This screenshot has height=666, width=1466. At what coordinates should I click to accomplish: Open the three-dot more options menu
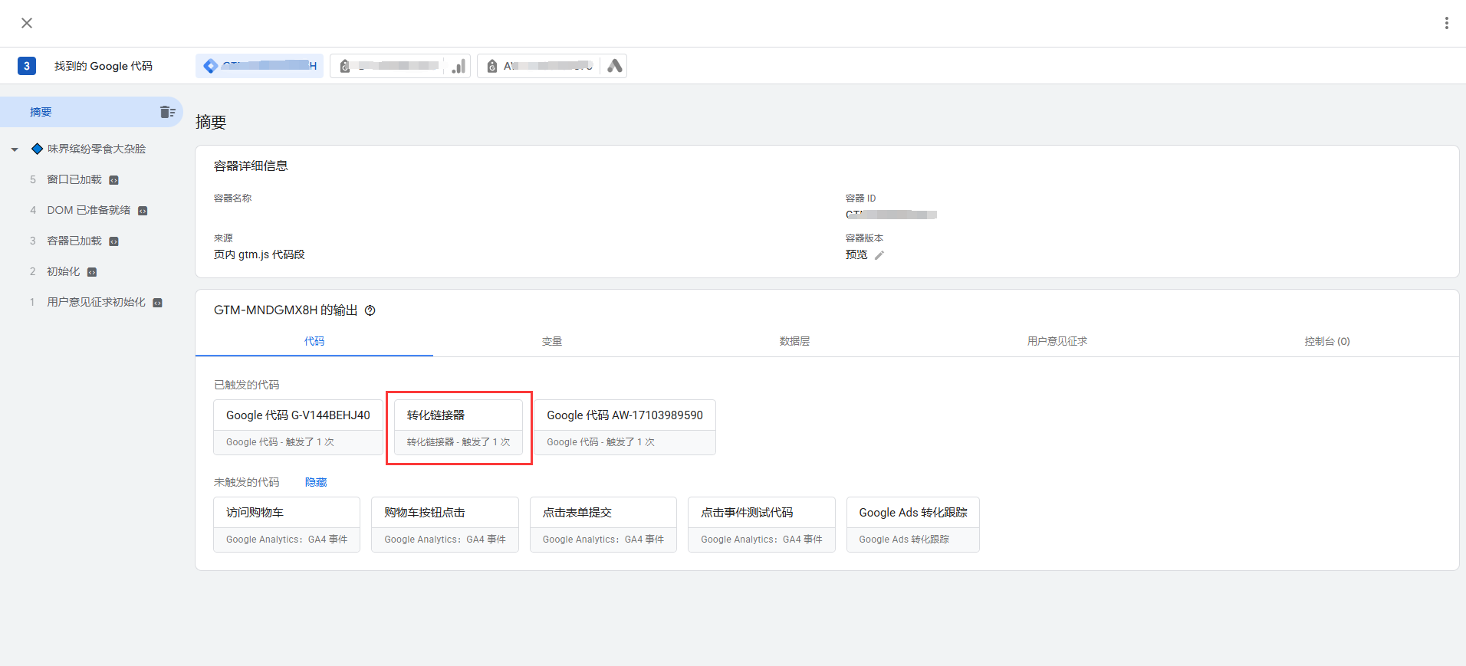click(1446, 23)
